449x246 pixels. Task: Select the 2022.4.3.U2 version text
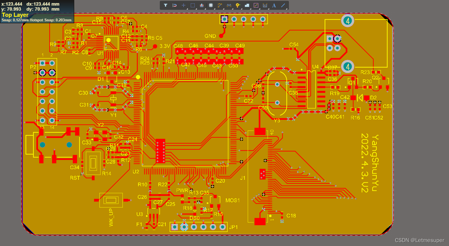coord(365,163)
